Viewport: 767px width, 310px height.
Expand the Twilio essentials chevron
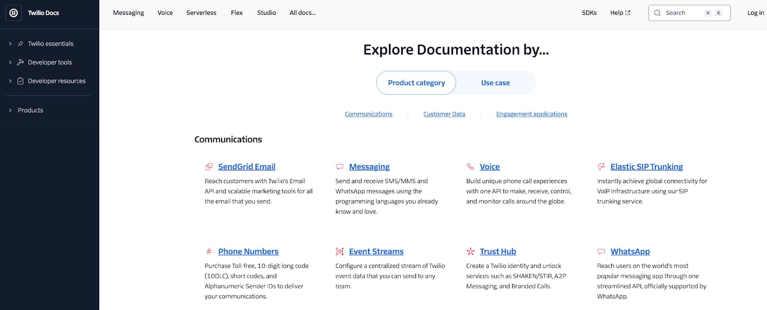point(10,44)
